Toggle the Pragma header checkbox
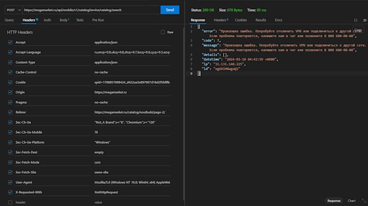368x206 pixels. click(x=10, y=102)
